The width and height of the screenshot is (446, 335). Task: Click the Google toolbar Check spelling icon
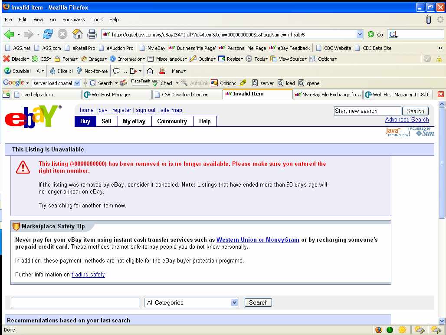tap(155, 83)
